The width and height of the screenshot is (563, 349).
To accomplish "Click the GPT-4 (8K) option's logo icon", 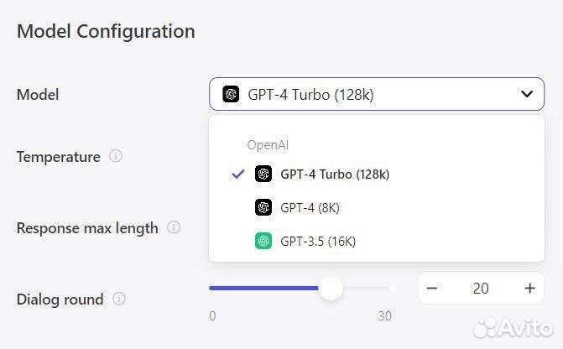I will (263, 207).
